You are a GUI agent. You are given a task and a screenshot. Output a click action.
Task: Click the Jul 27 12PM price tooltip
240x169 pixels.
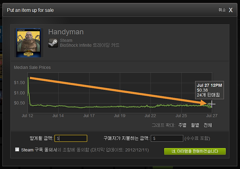click(209, 90)
